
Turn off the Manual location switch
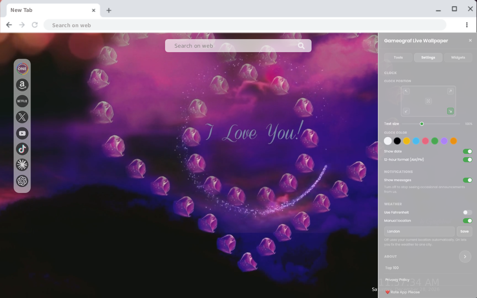tap(467, 221)
